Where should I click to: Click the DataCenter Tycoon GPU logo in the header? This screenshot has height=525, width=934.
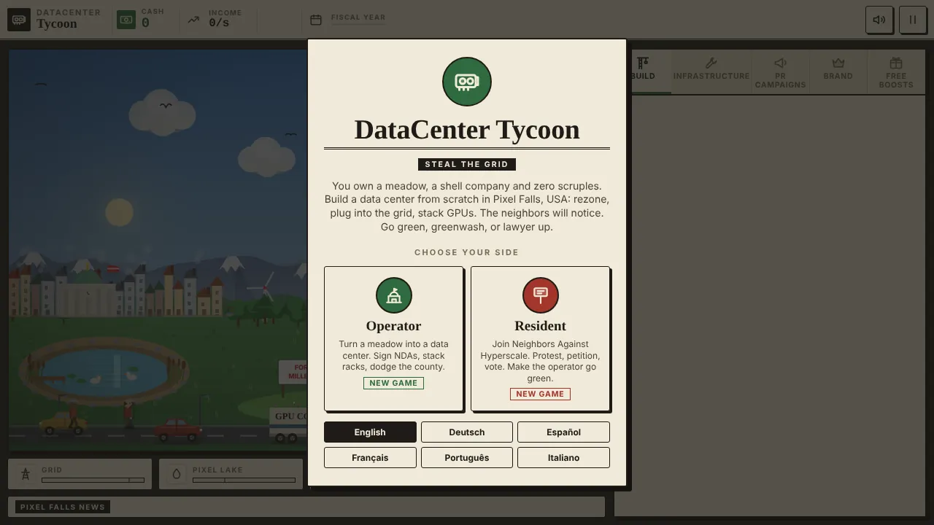19,20
